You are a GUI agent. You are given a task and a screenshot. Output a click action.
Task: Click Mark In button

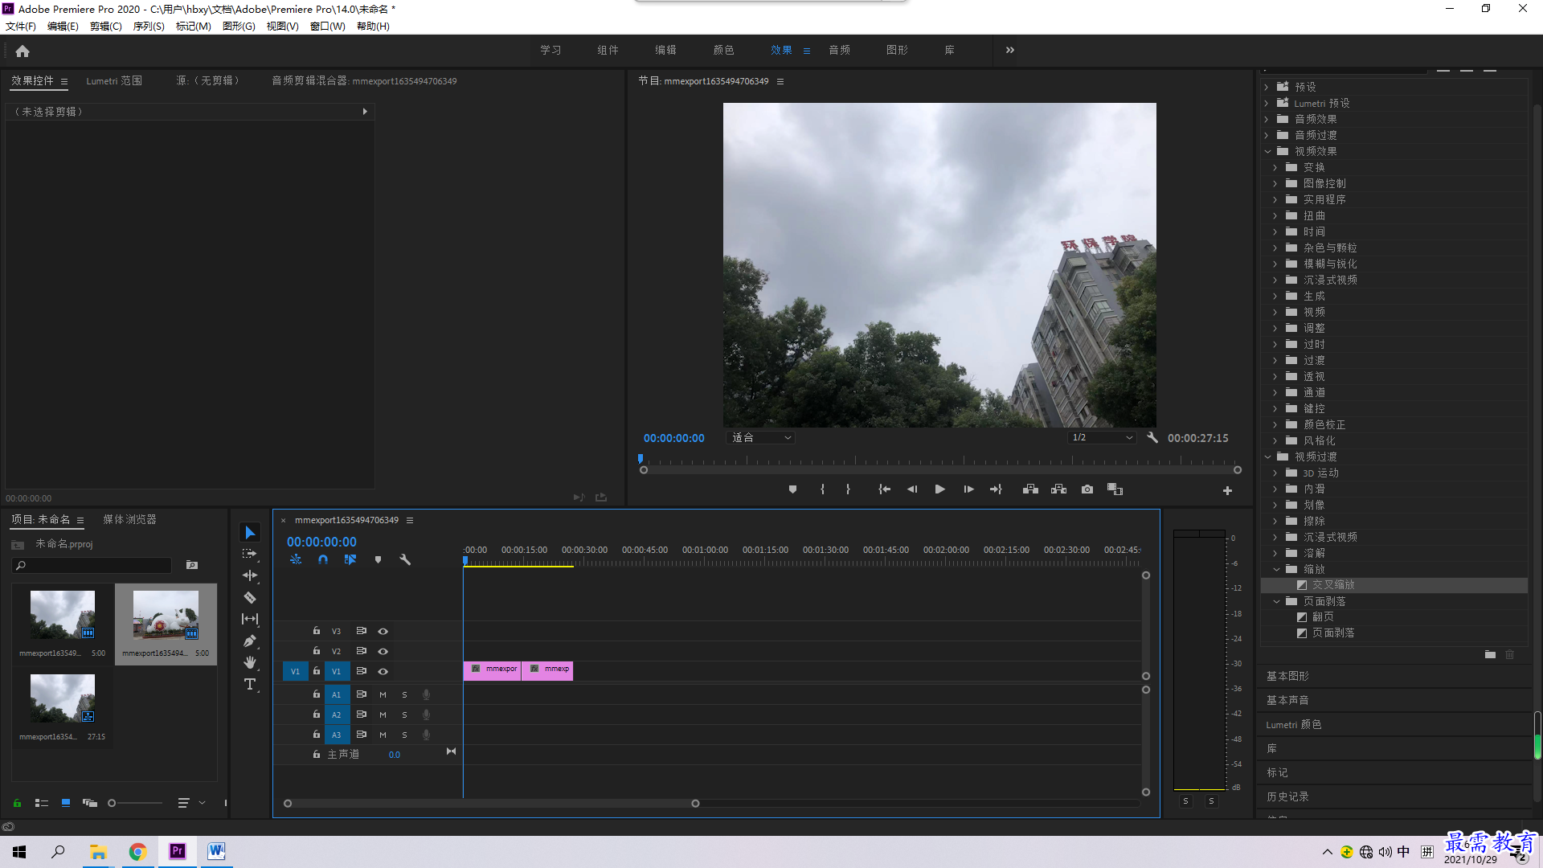822,489
